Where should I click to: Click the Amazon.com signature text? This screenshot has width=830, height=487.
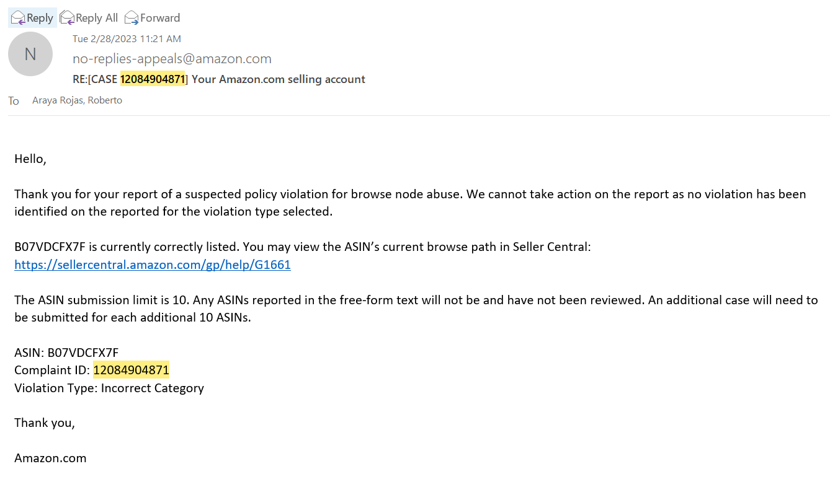coord(50,458)
